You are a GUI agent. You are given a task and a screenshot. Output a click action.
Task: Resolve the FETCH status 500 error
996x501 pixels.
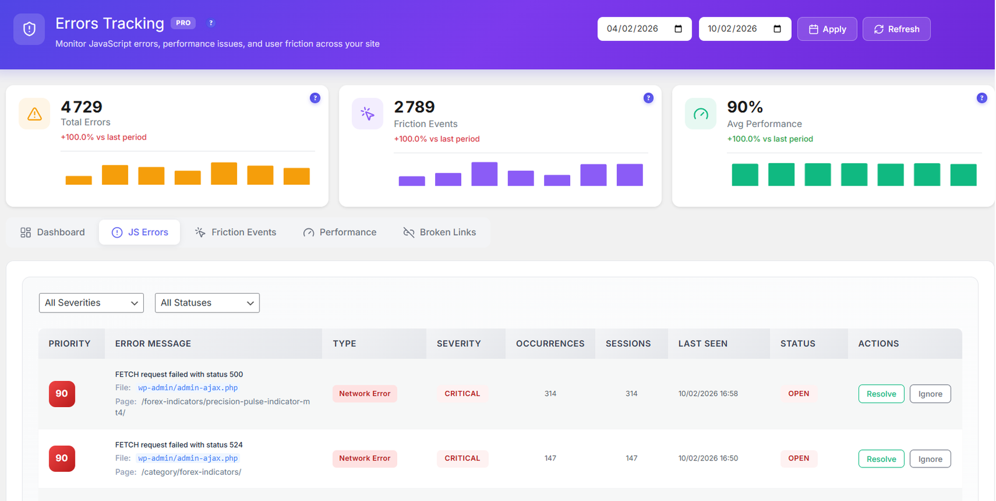(x=881, y=394)
